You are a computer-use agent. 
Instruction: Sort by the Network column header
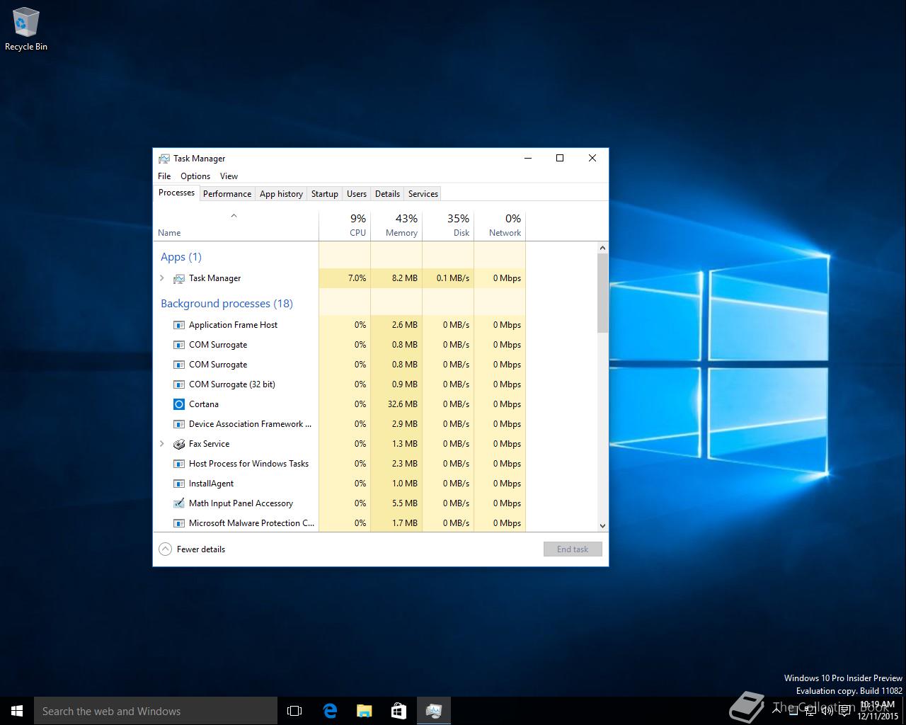click(x=500, y=225)
